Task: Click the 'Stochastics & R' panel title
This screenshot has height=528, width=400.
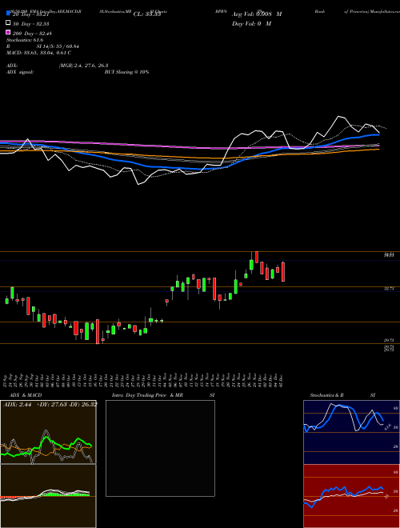Action: (326, 395)
